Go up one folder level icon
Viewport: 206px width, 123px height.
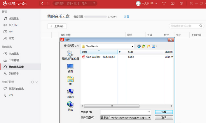click(x=144, y=46)
